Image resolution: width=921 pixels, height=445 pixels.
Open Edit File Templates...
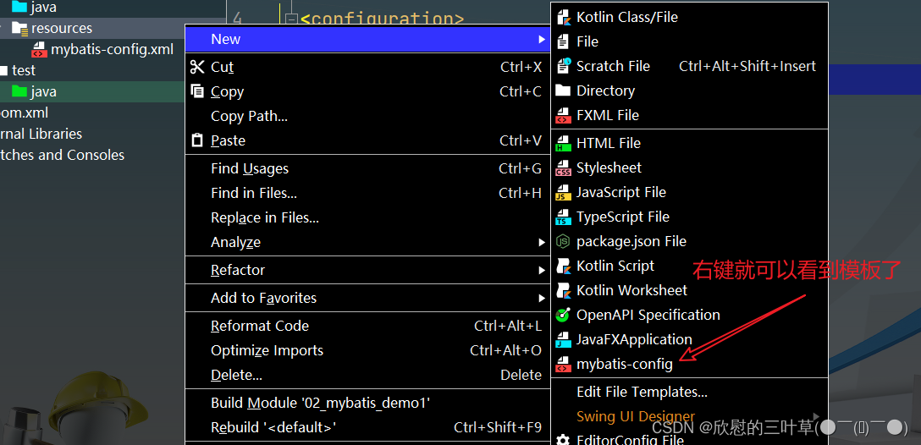[x=690, y=393]
